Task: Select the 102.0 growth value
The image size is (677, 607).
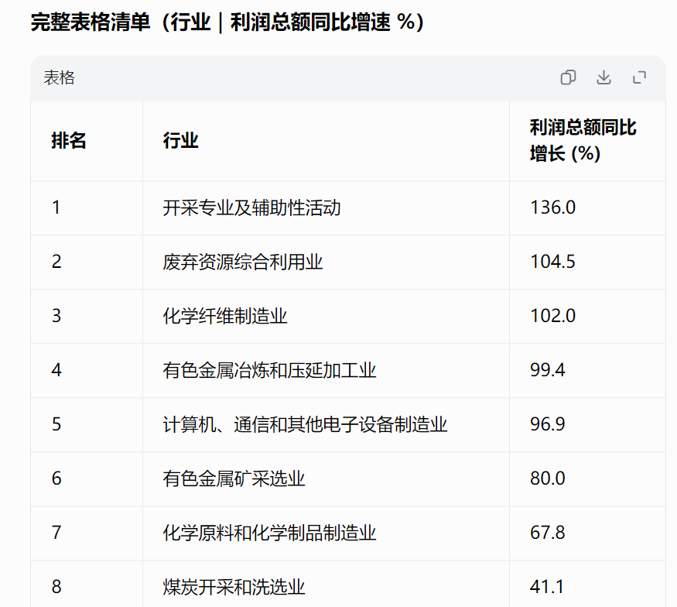Action: click(552, 316)
